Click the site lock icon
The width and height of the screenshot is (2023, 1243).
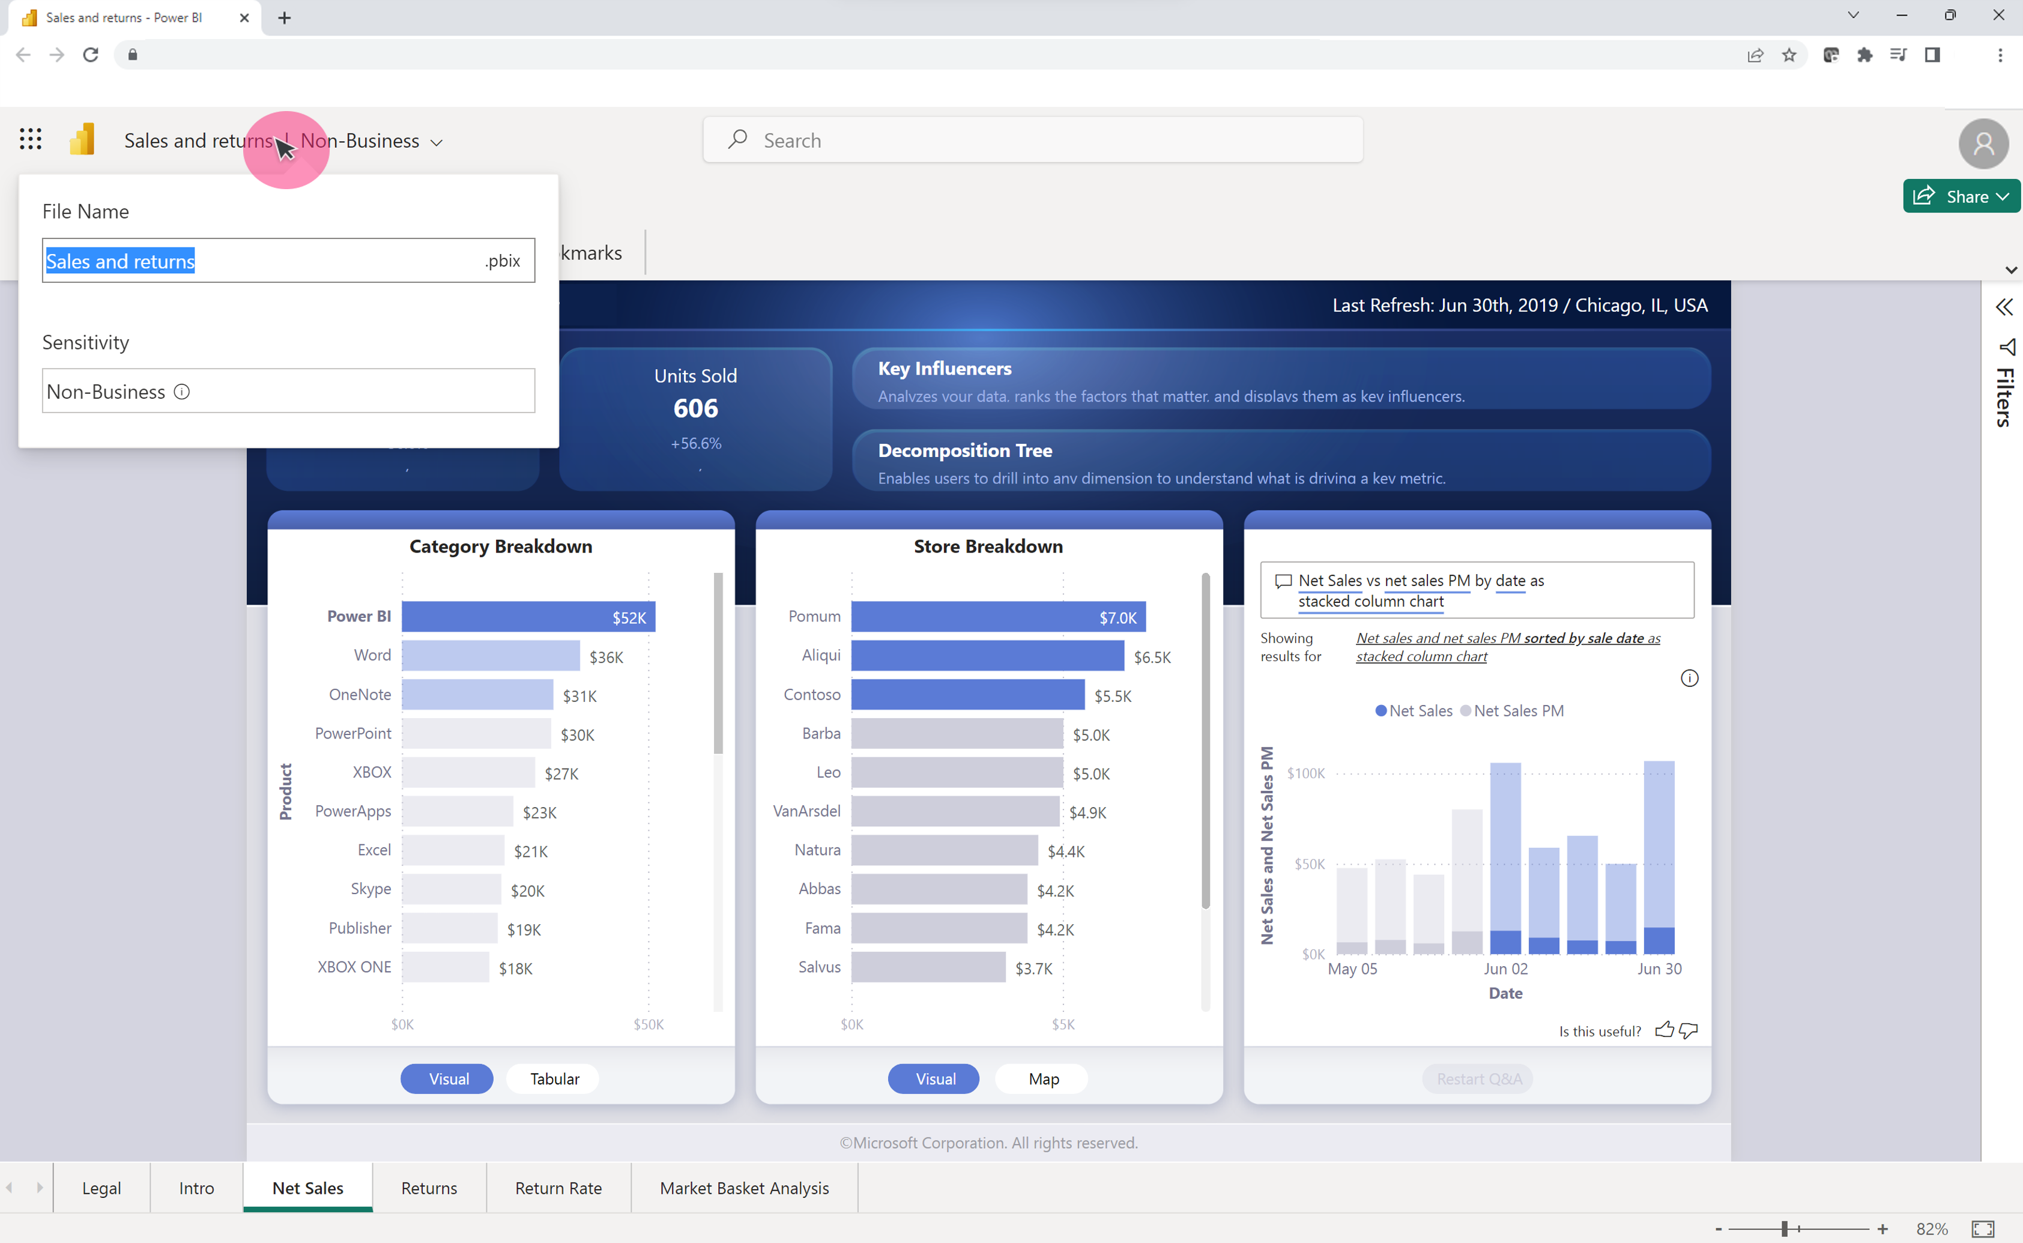tap(132, 54)
